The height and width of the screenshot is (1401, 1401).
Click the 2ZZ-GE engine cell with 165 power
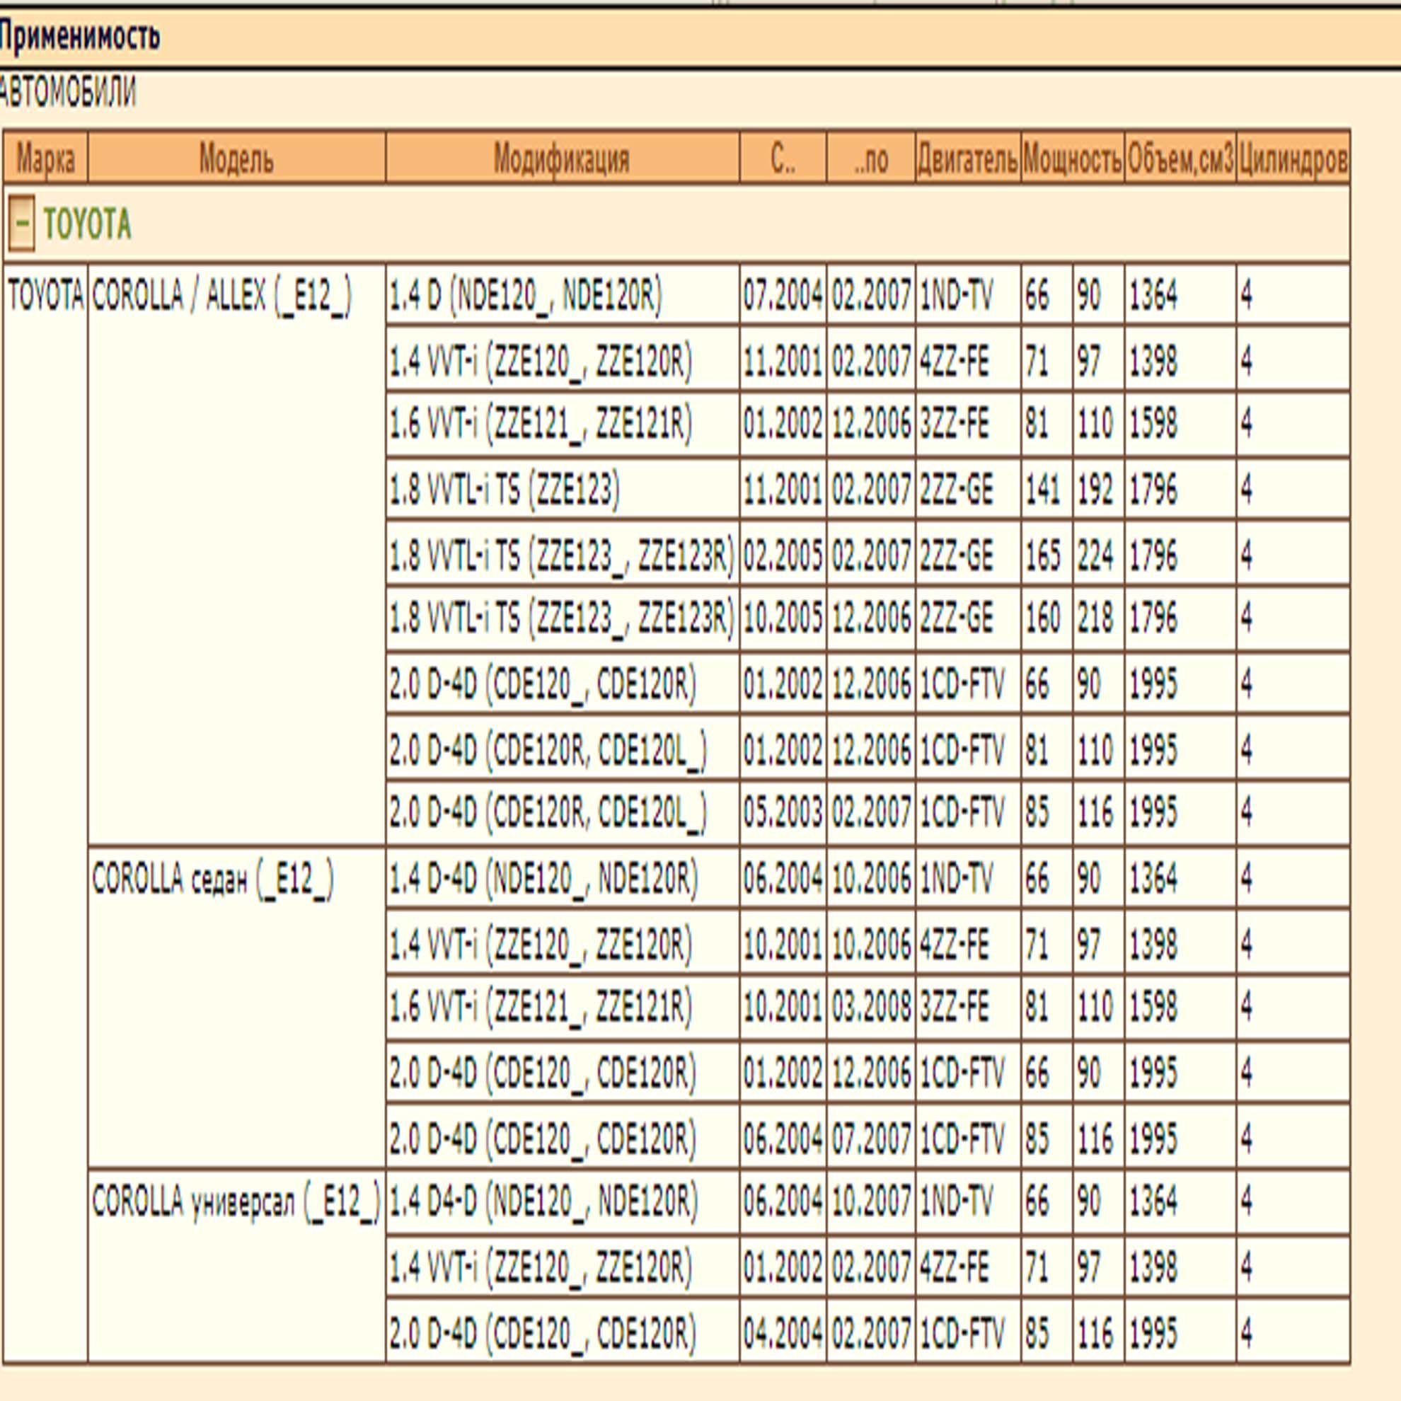point(967,555)
